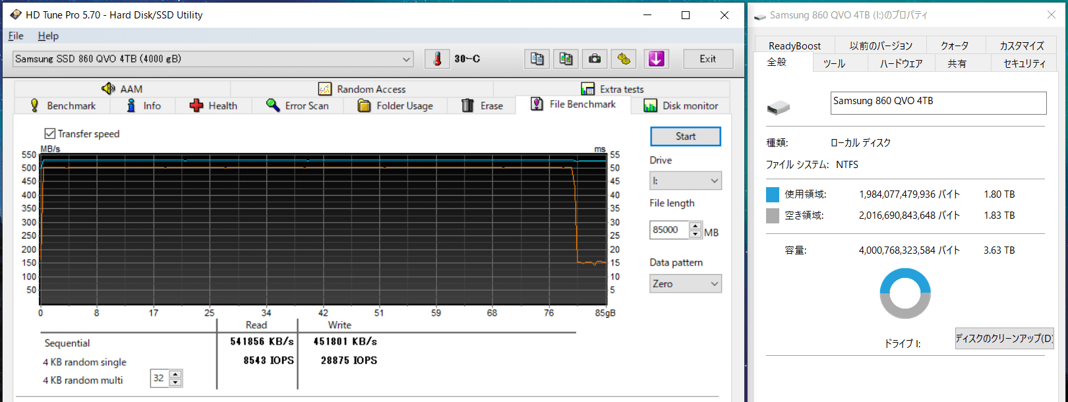
Task: Click the 8543 IOPS read value
Action: pos(268,360)
